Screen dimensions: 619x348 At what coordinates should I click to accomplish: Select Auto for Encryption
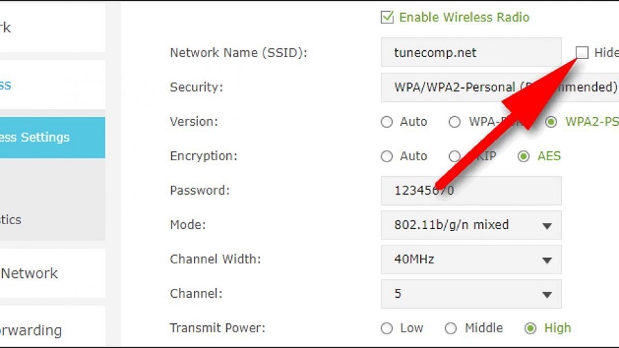click(387, 156)
